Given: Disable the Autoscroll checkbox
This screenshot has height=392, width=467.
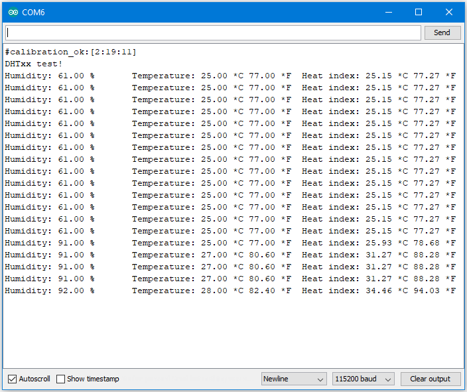Looking at the screenshot, I should [12, 379].
